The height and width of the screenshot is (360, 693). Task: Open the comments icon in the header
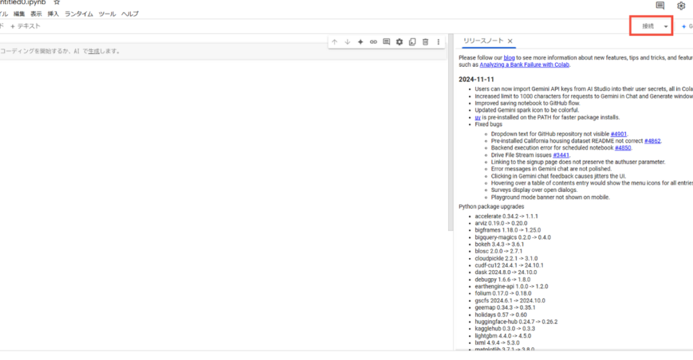(660, 5)
